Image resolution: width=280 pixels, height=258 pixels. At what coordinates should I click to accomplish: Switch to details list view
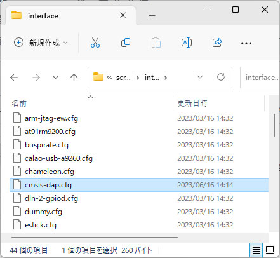coord(256,250)
